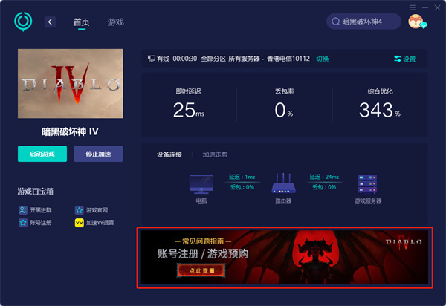Click the search field showing 暗黑破坏神4
This screenshot has height=306, width=446.
pos(363,22)
